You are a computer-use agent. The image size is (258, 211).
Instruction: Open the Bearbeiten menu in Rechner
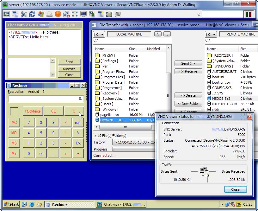pyautogui.click(x=16, y=92)
